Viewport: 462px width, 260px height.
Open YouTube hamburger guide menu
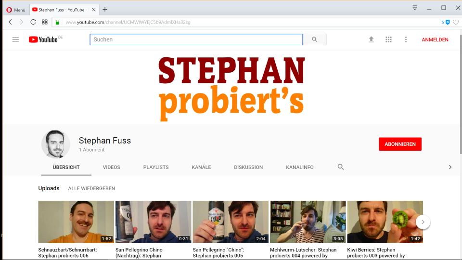pyautogui.click(x=15, y=39)
